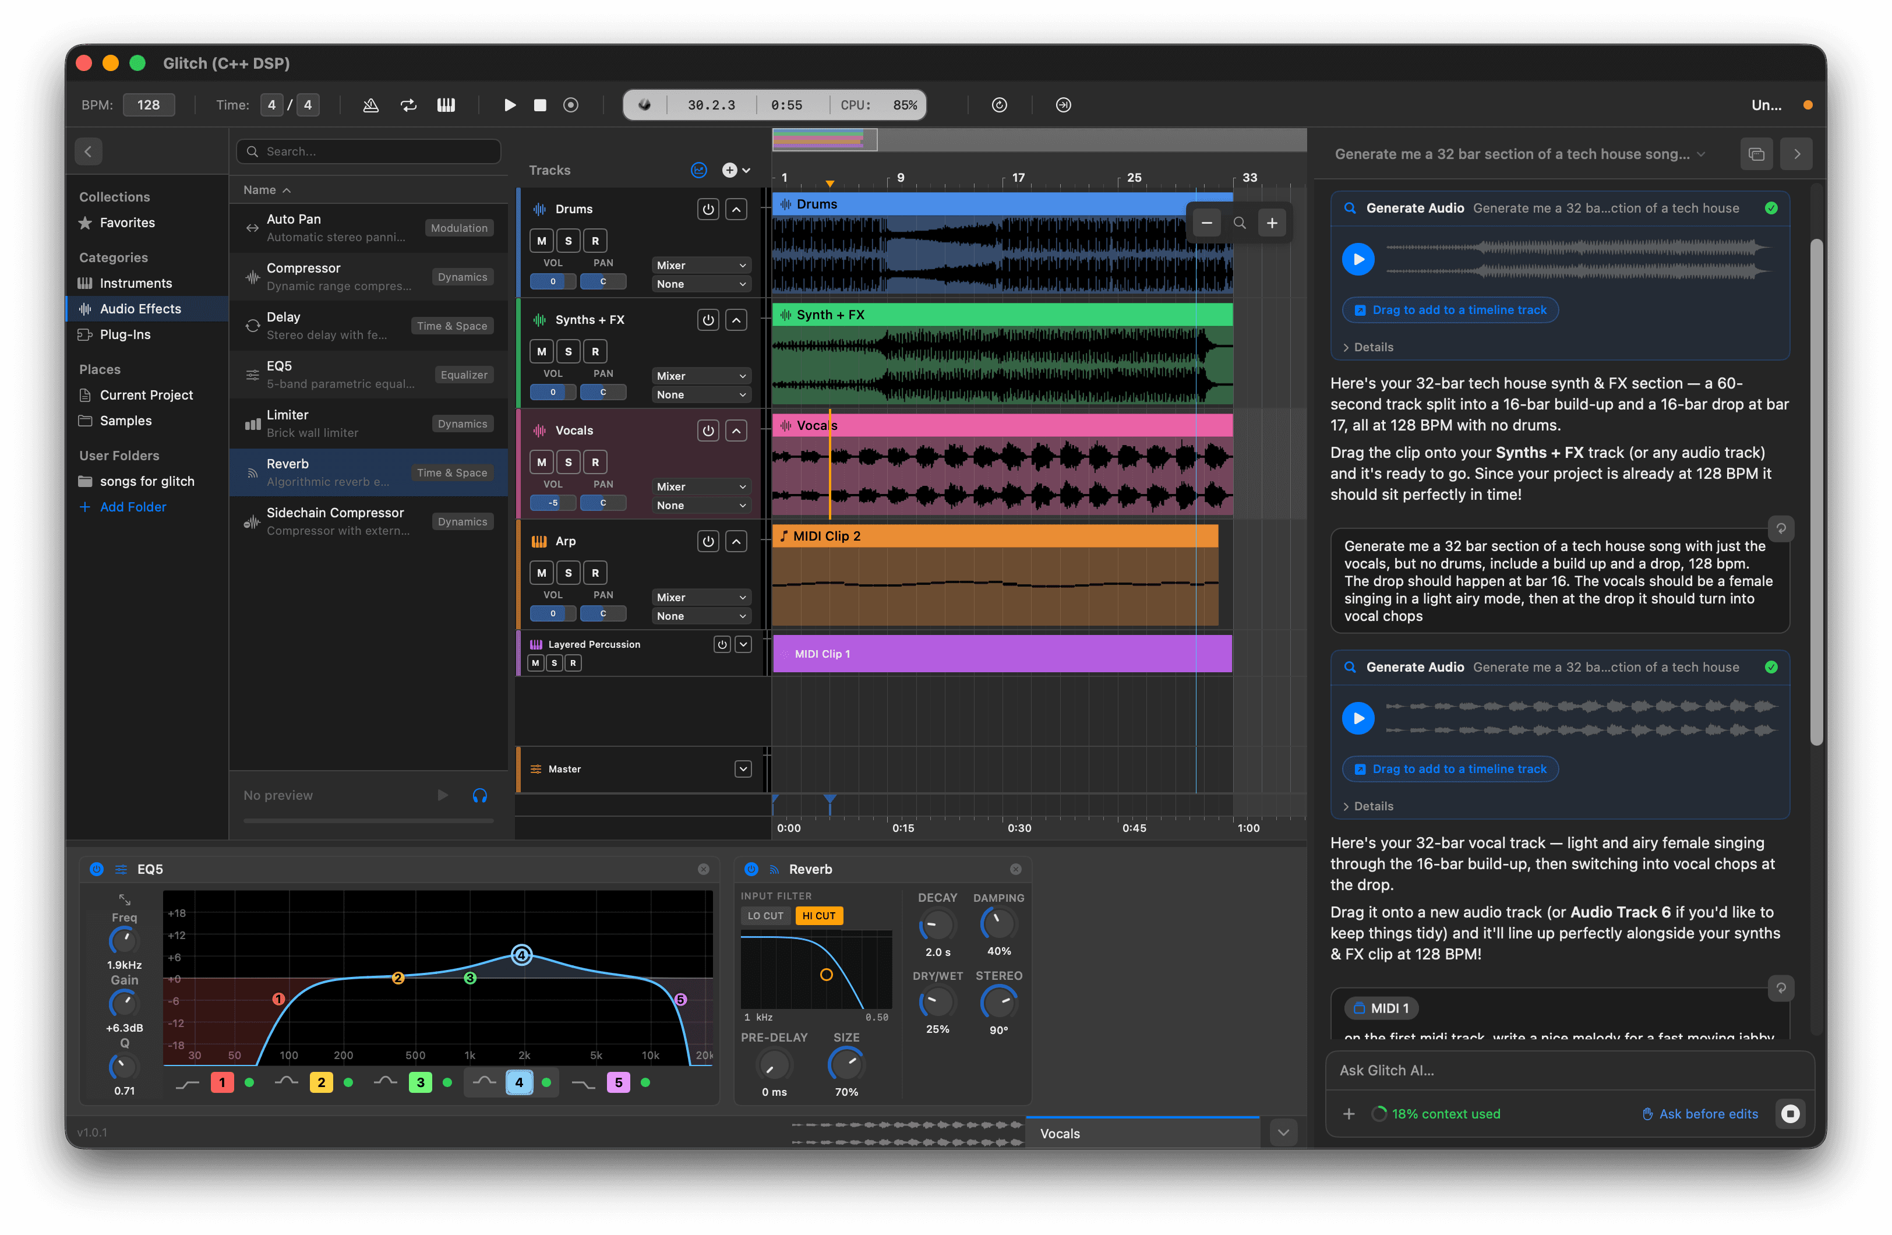Open the Drums Mixer output dropdown
This screenshot has width=1892, height=1235.
coord(700,265)
